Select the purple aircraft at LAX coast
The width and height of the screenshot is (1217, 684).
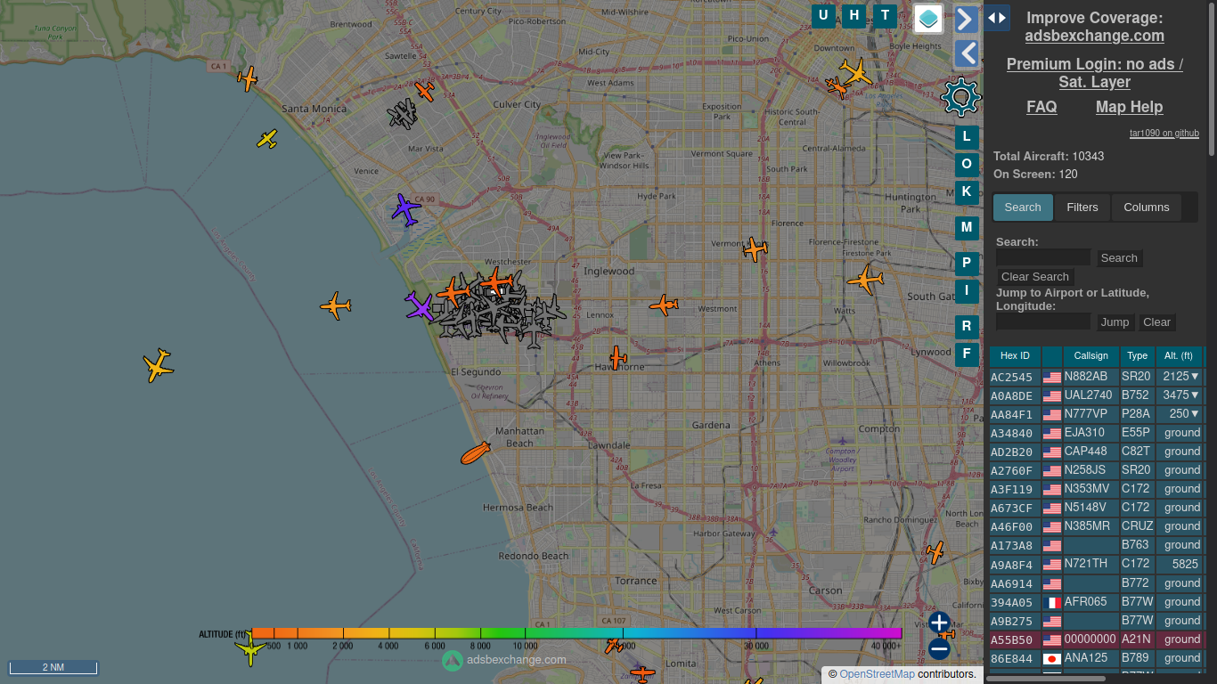[x=419, y=306]
